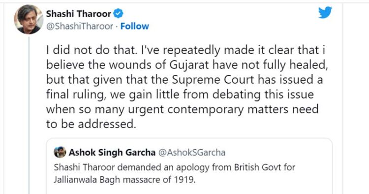Click 'Jallianwala Bagh massacre of 1919' line
This screenshot has height=194, width=369.
pyautogui.click(x=124, y=180)
